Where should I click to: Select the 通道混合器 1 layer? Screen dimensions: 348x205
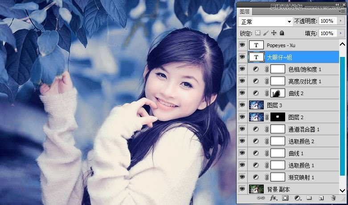tap(304, 129)
